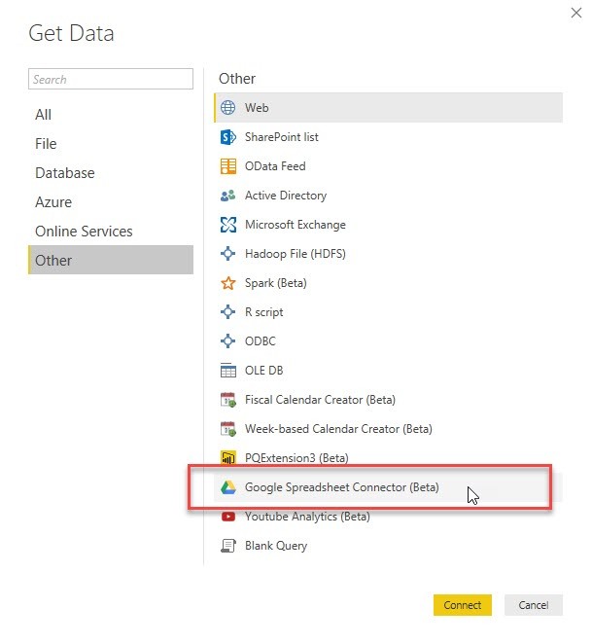Select OLE DB label
The image size is (592, 644).
pos(264,370)
